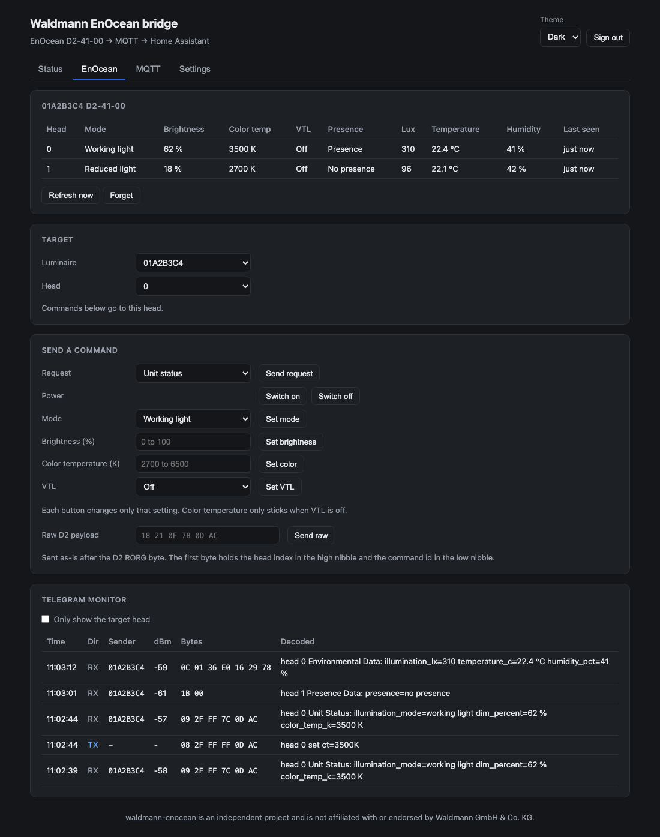Click the 22.1 °C temperature cell
Image resolution: width=660 pixels, height=837 pixels.
point(445,169)
